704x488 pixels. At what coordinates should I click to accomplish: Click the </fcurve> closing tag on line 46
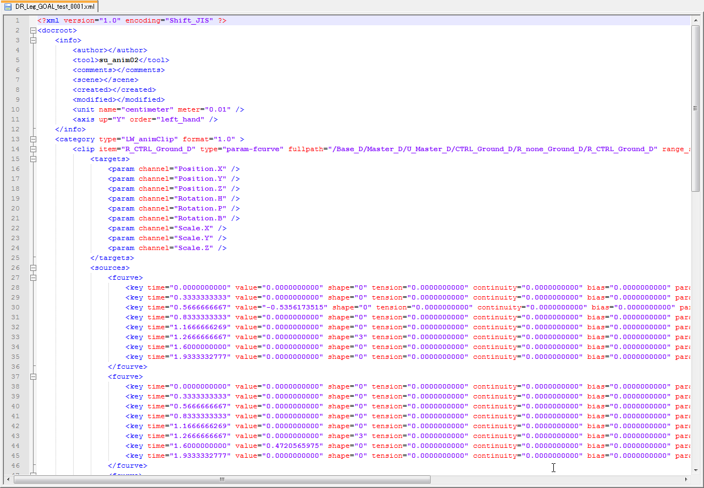coord(128,465)
